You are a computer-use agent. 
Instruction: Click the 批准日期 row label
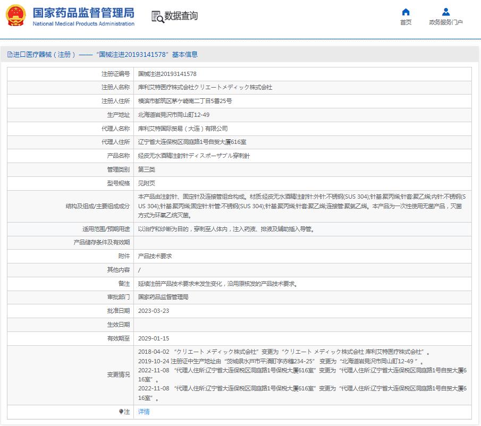tap(119, 311)
